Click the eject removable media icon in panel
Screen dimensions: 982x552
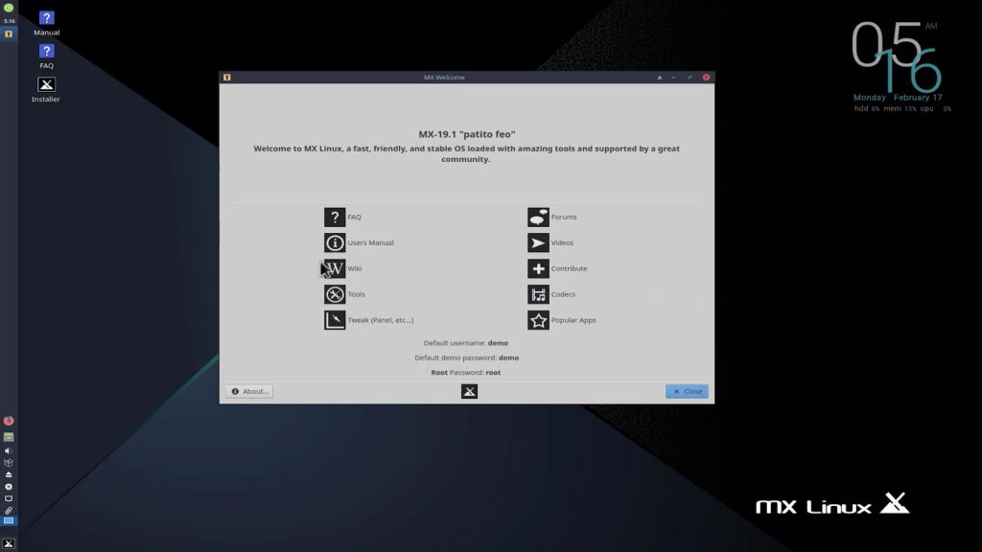coord(9,474)
